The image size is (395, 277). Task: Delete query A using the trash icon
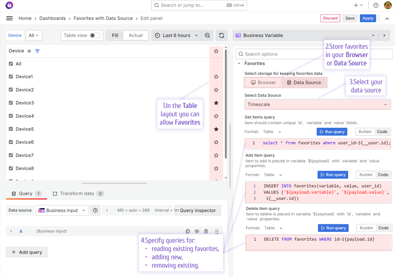206,231
